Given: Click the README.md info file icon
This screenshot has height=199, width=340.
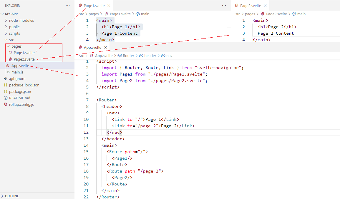Looking at the screenshot, I should [x=6, y=98].
